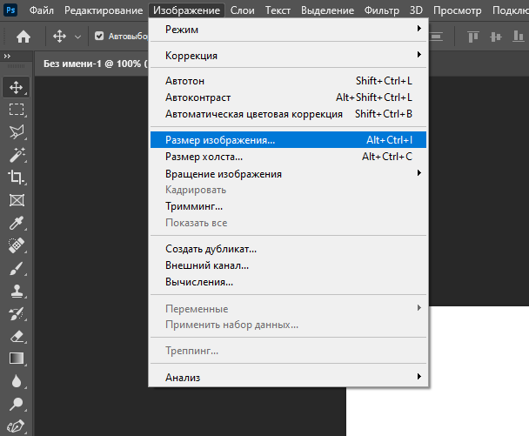The width and height of the screenshot is (529, 436).
Task: Open the Просмотр menu
Action: [458, 10]
